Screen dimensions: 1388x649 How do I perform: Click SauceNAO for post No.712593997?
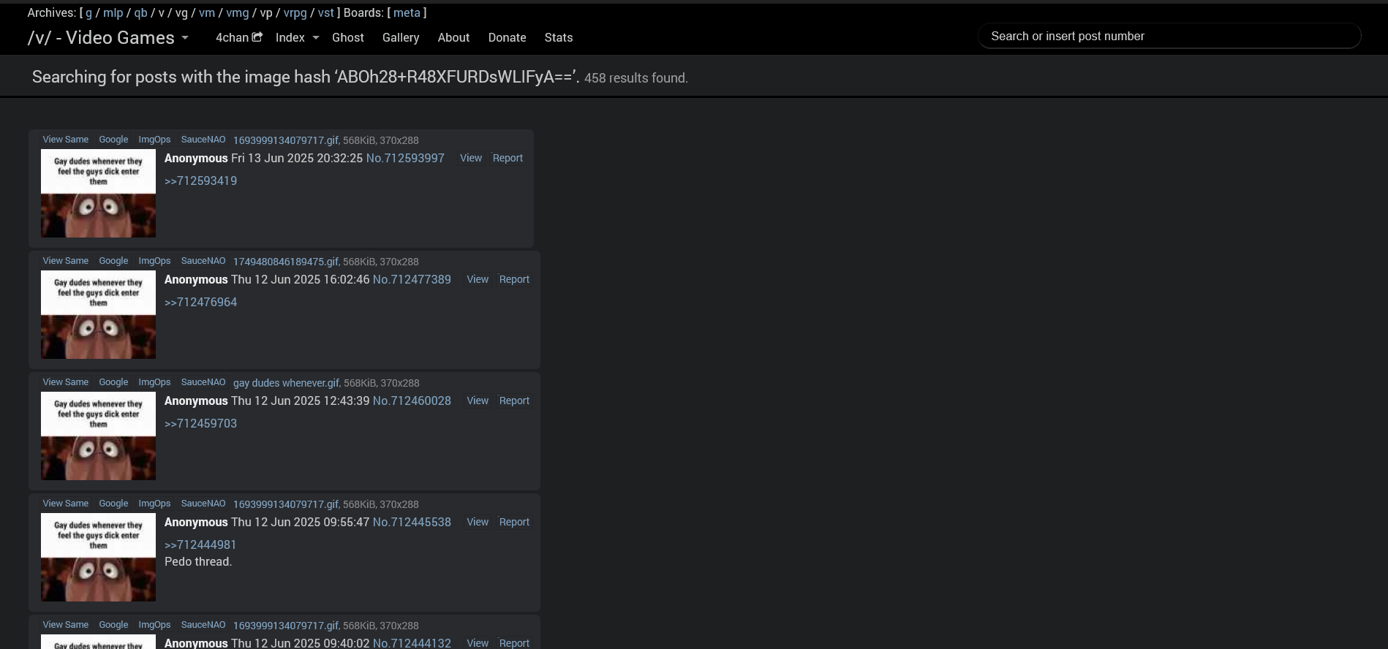[203, 140]
